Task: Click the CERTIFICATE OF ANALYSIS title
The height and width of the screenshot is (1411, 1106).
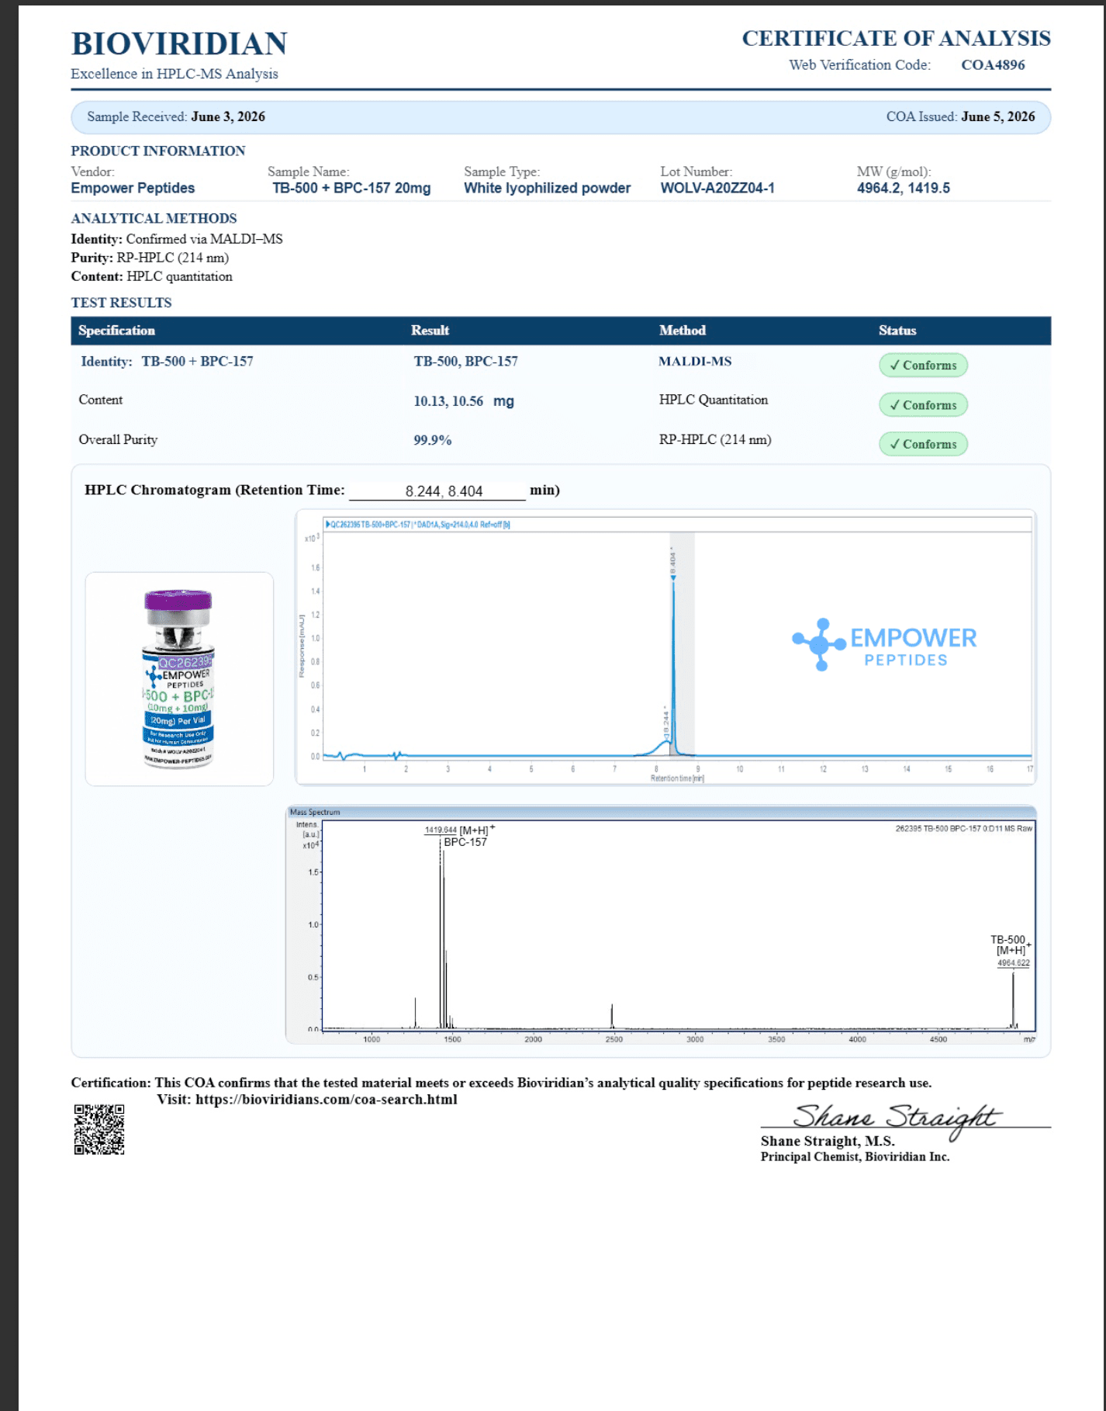Action: pyautogui.click(x=896, y=38)
